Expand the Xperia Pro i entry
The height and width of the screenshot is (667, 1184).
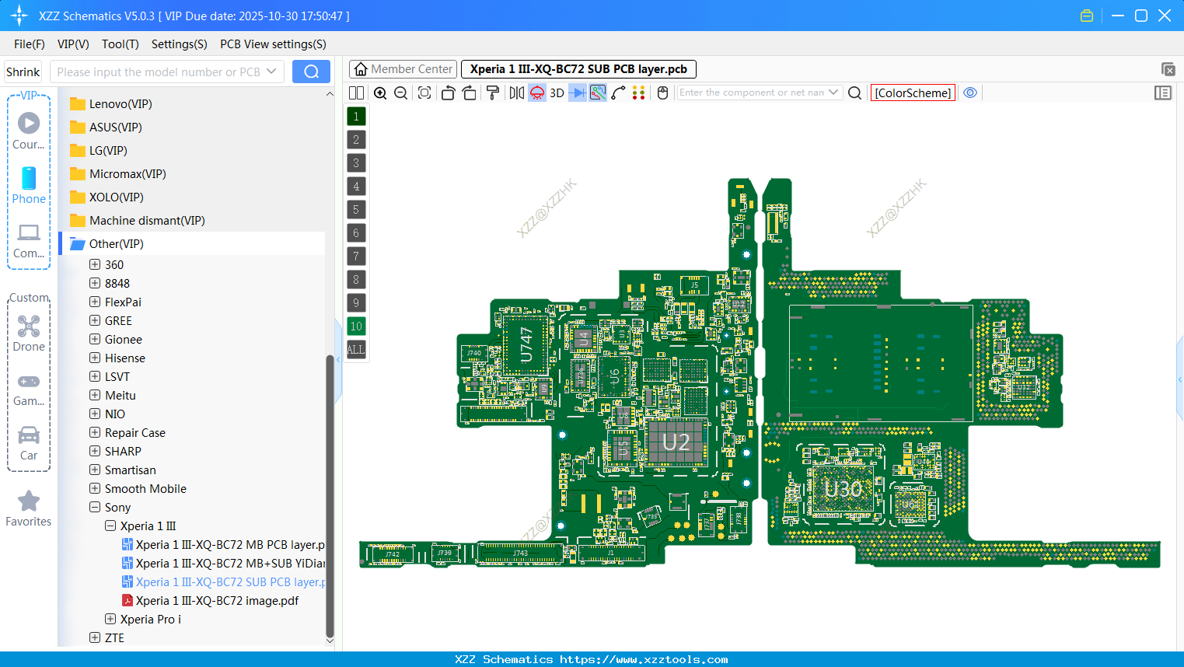click(110, 619)
